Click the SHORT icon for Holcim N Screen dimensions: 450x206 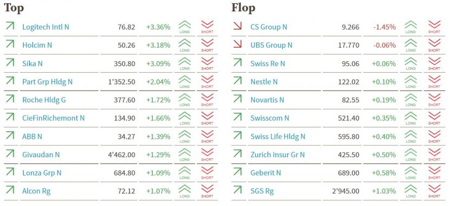click(x=207, y=45)
